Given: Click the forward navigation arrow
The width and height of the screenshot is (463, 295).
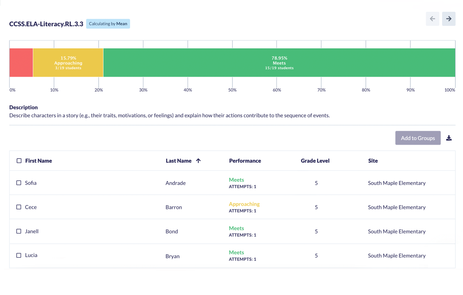Looking at the screenshot, I should pos(448,18).
